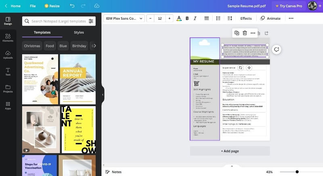
Task: Open the Notes panel
Action: [113, 172]
